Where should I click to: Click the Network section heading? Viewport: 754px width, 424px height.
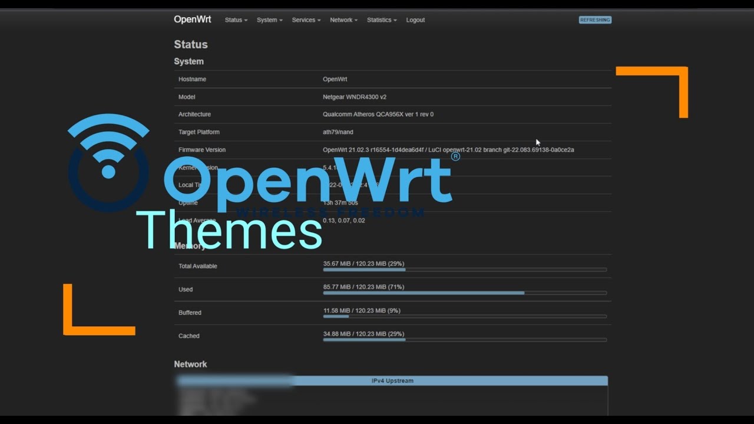pyautogui.click(x=190, y=364)
